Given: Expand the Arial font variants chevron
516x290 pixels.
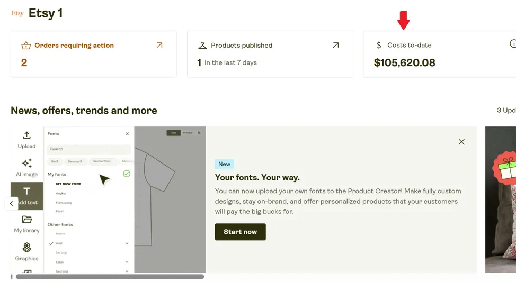Looking at the screenshot, I should click(x=127, y=243).
